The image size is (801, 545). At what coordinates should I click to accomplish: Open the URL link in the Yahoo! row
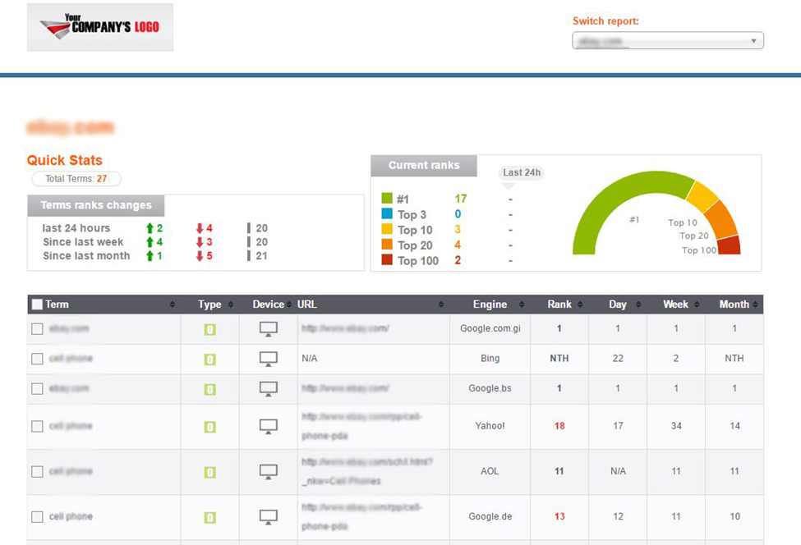361,426
